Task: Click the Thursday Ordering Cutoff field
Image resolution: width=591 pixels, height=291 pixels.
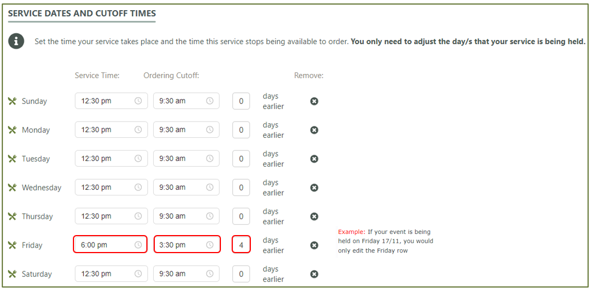Action: tap(186, 216)
